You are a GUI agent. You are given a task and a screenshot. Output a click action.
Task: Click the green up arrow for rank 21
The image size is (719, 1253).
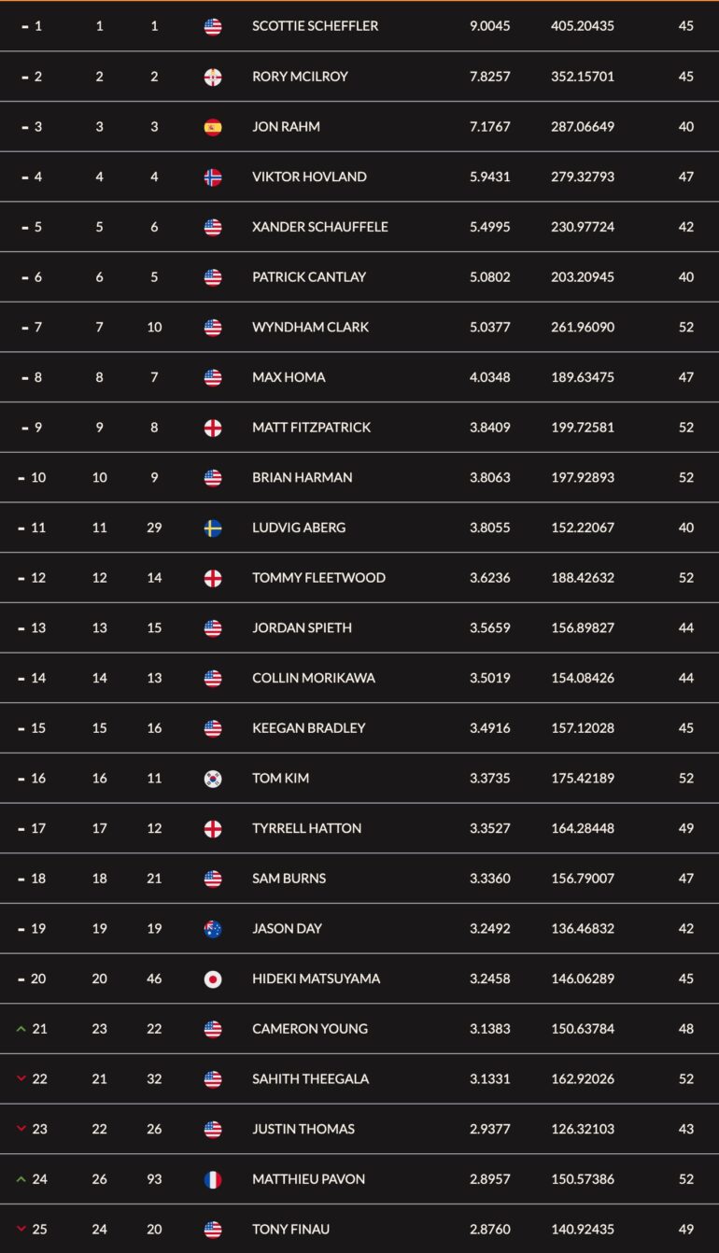point(21,1029)
